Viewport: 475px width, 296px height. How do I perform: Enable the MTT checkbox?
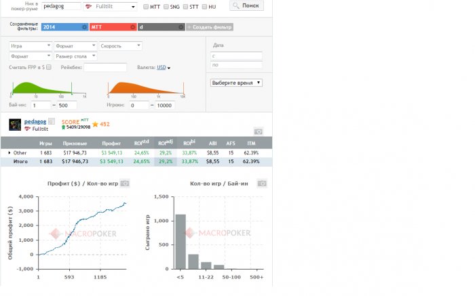146,7
